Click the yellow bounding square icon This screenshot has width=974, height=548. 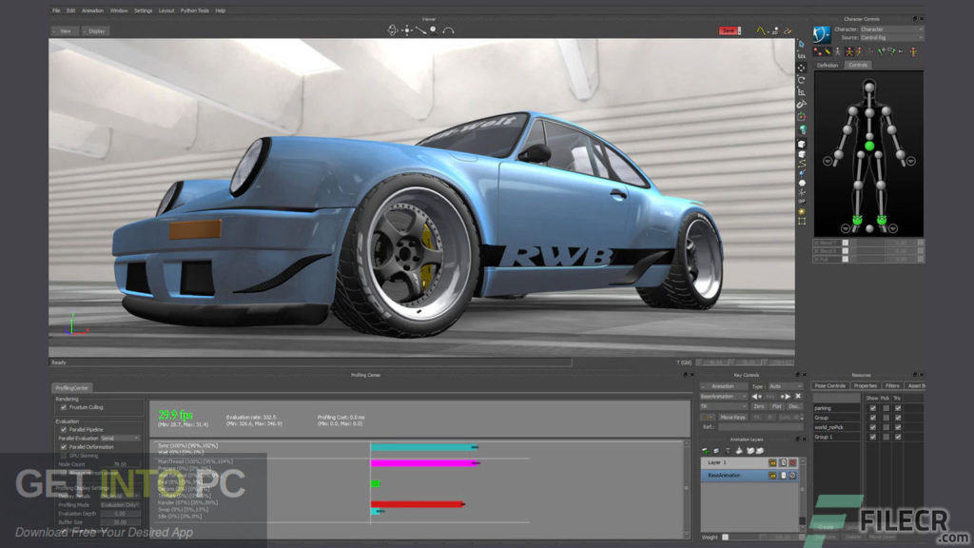(x=802, y=221)
